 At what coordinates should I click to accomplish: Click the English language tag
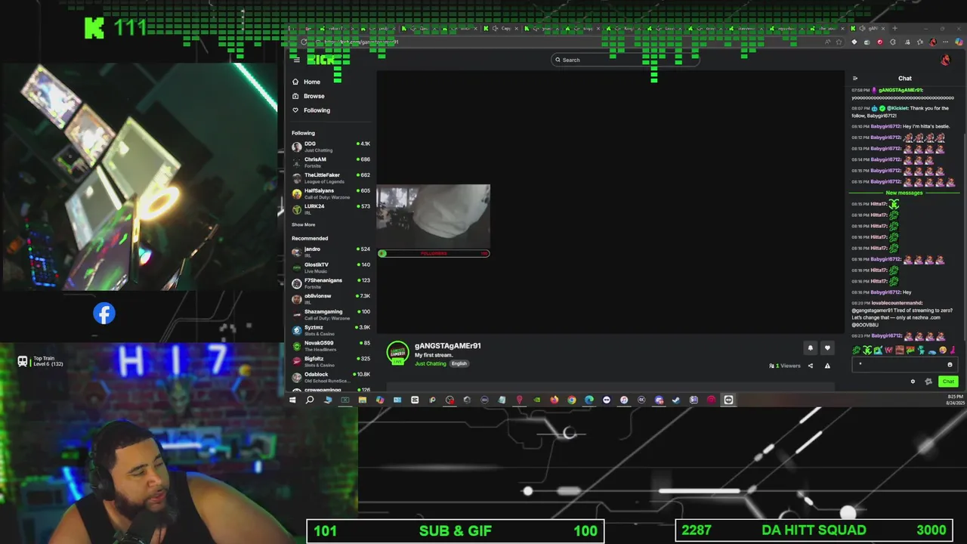[459, 363]
